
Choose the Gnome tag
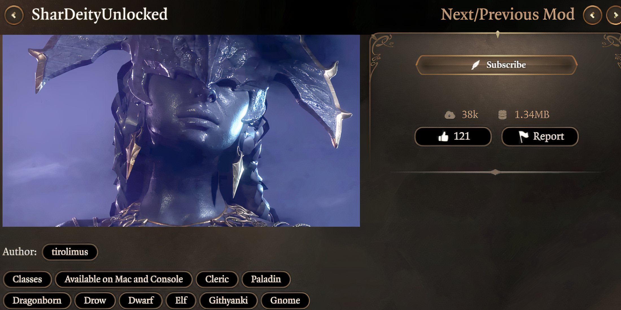coord(285,300)
